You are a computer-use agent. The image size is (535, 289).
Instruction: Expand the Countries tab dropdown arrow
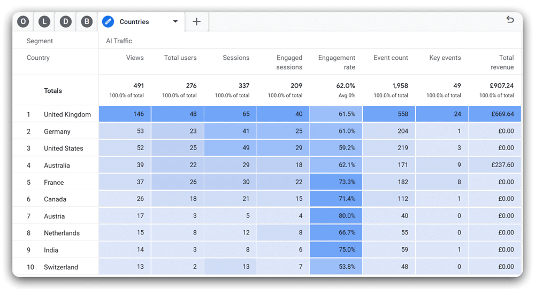(x=175, y=22)
